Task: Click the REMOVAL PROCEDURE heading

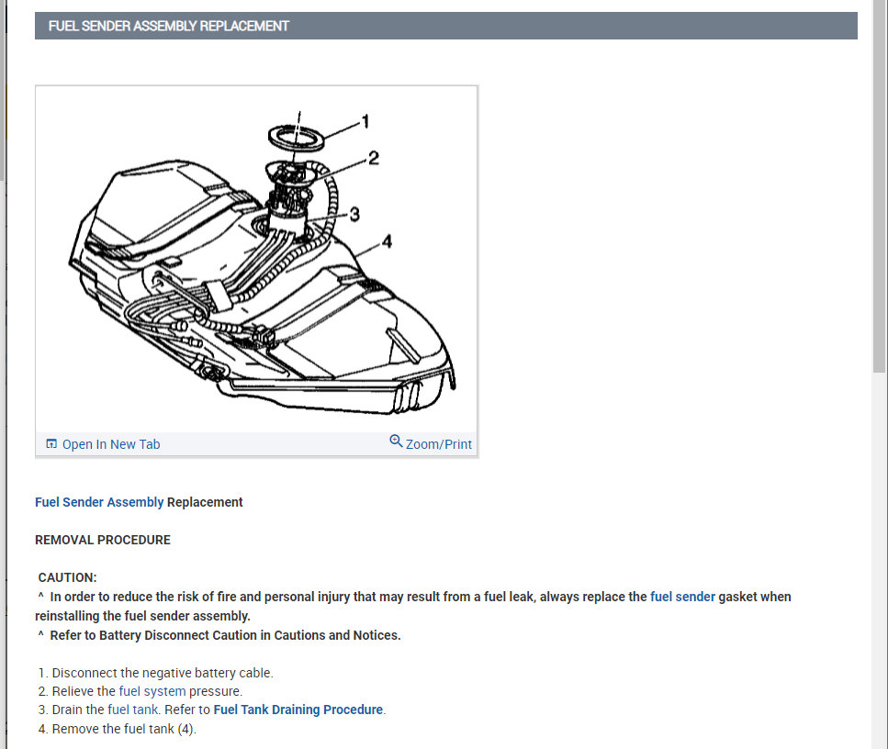Action: [x=103, y=540]
